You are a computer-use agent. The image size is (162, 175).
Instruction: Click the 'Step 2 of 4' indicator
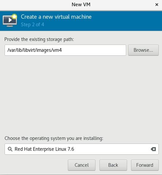click(x=32, y=25)
